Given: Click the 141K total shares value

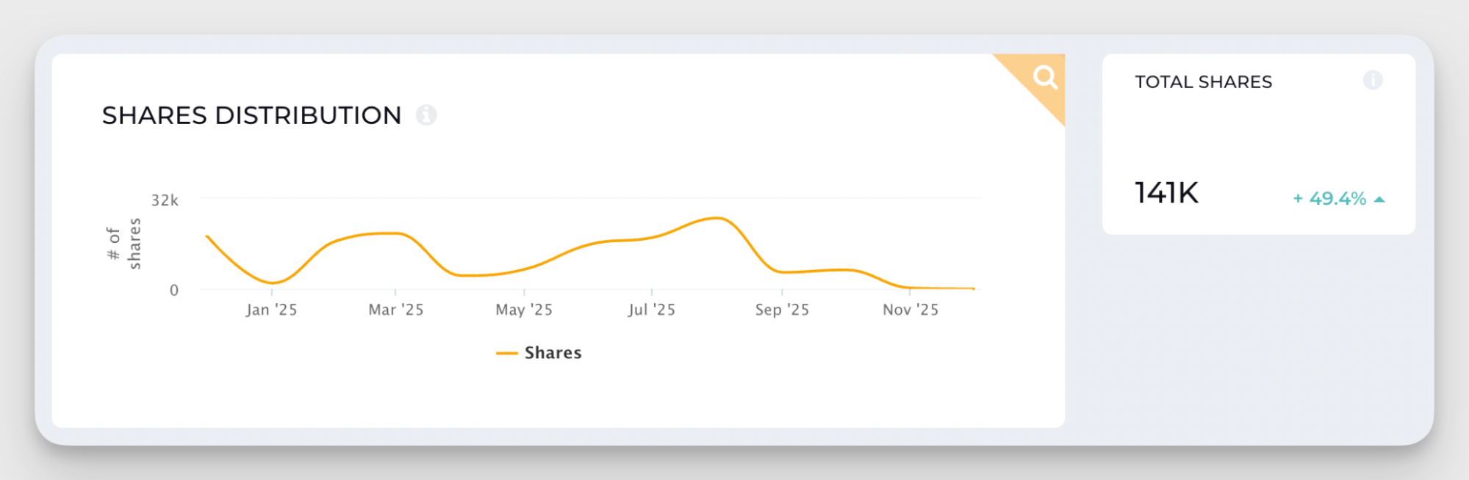Looking at the screenshot, I should 1166,192.
